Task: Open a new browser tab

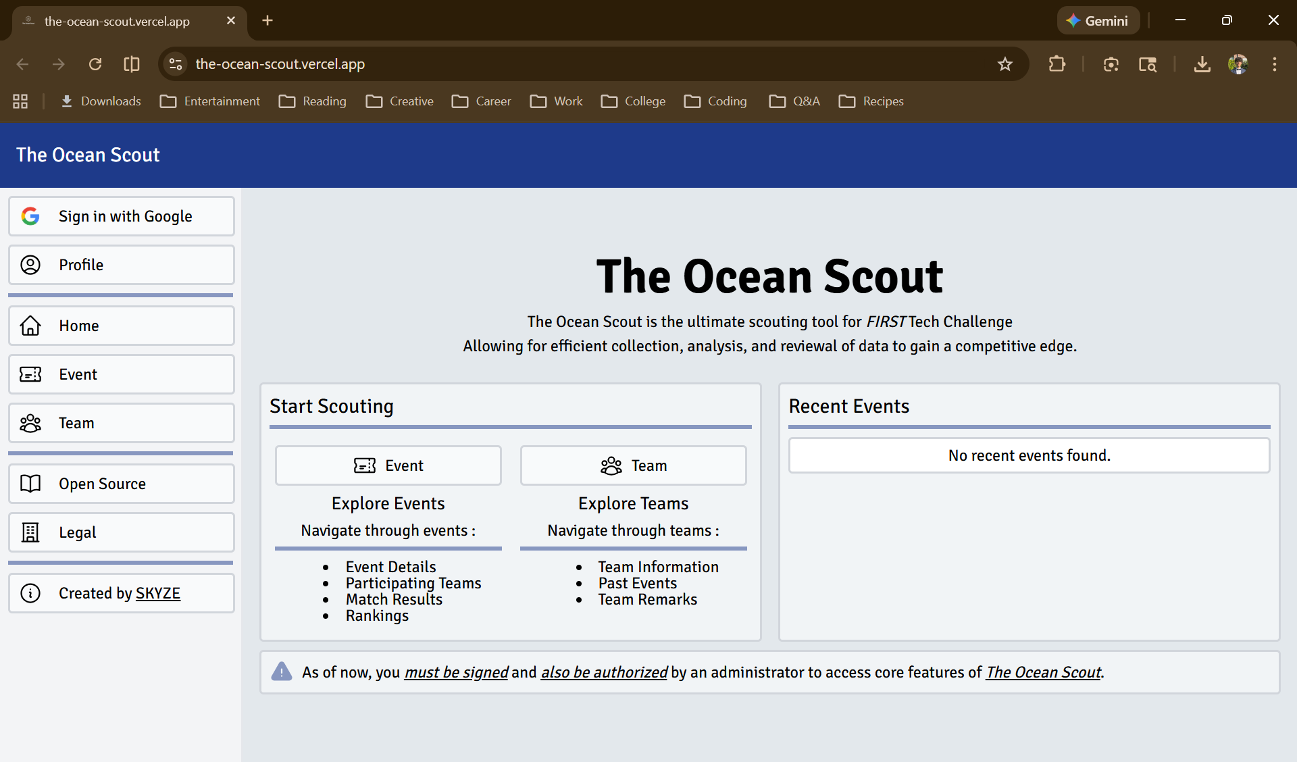Action: (268, 20)
